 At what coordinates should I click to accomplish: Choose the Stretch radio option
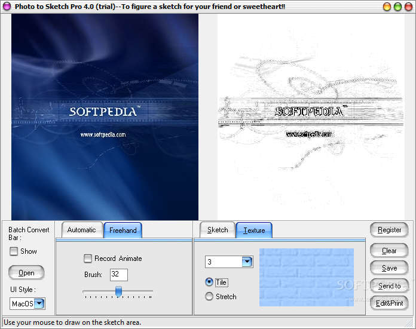pos(209,296)
